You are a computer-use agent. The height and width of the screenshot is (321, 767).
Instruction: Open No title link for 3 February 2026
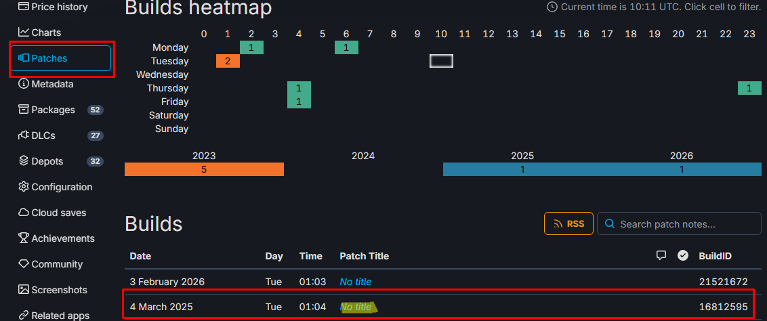click(356, 282)
